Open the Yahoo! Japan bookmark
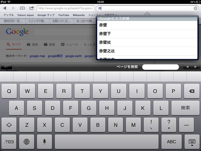This screenshot has height=151, width=201. click(x=26, y=15)
